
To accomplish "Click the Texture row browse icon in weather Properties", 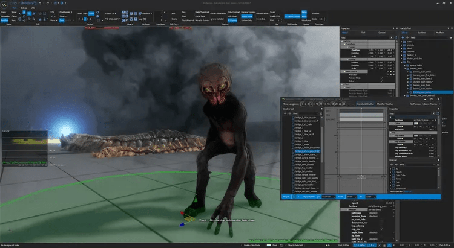I will click(x=433, y=121).
